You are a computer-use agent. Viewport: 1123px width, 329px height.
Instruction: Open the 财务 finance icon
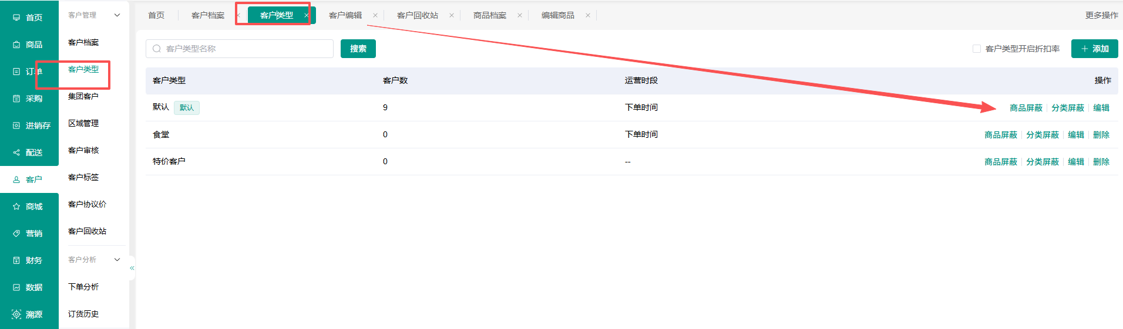coord(16,260)
